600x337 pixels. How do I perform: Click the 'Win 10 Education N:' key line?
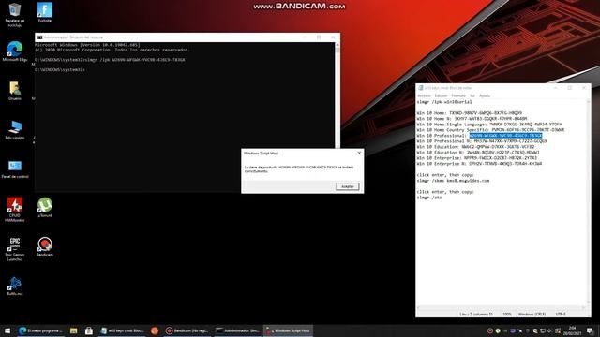[478, 152]
